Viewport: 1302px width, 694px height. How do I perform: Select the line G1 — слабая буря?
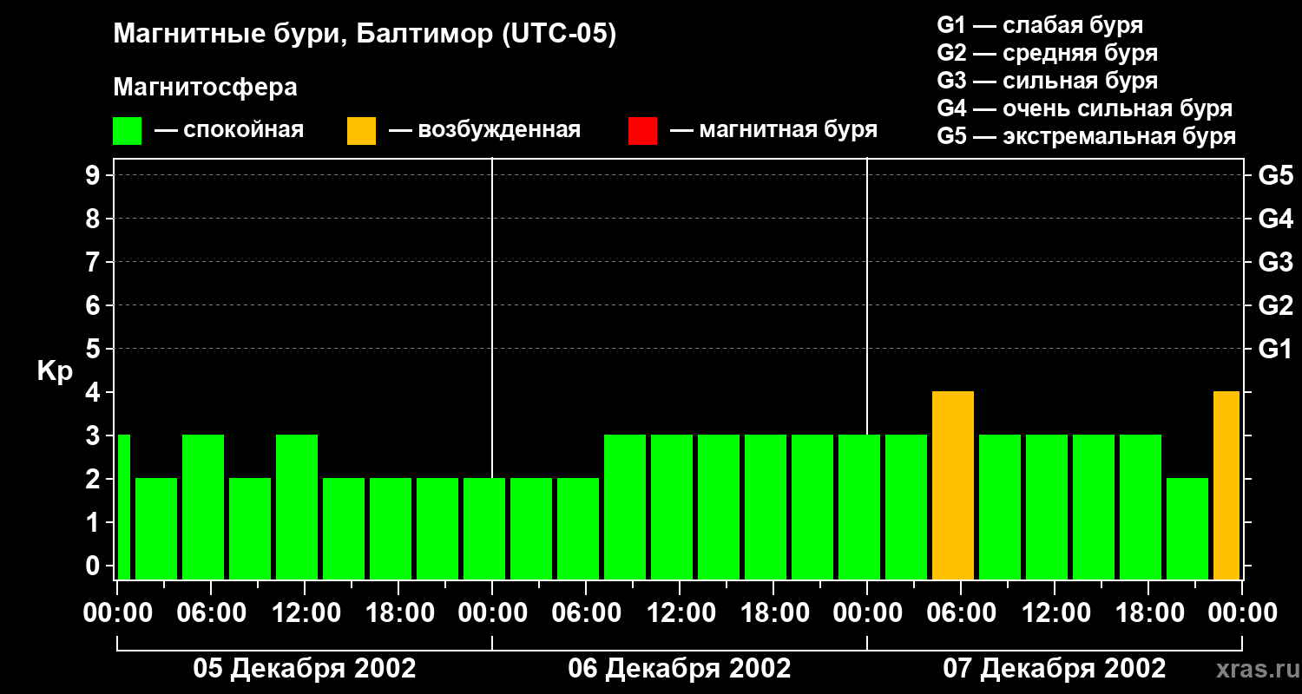[x=1040, y=25]
